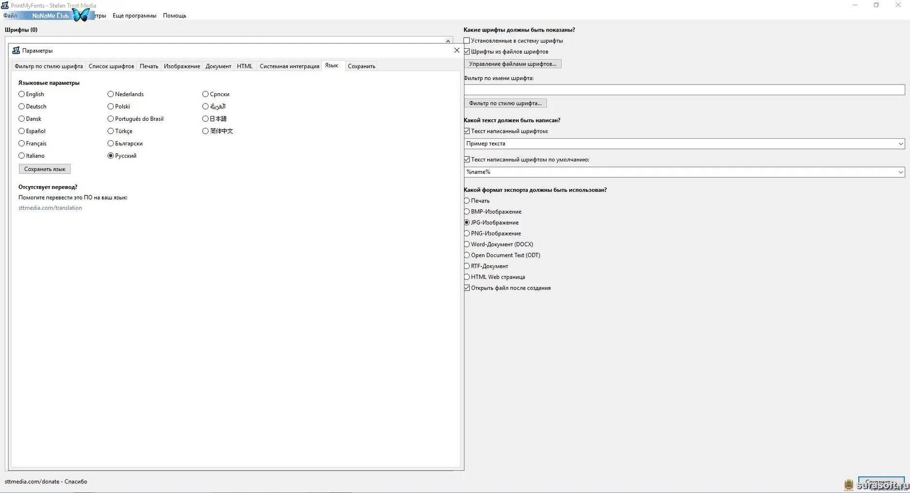The image size is (910, 493).
Task: Switch to the Документ tab
Action: [x=218, y=66]
